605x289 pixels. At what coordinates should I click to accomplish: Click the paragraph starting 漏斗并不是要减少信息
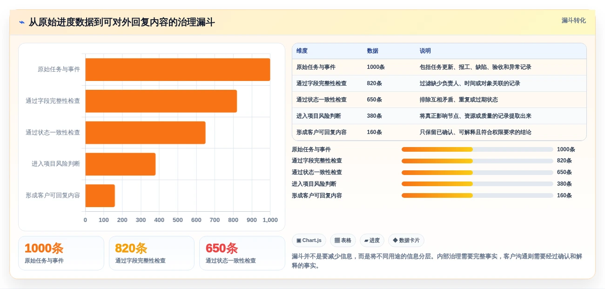[x=437, y=261]
